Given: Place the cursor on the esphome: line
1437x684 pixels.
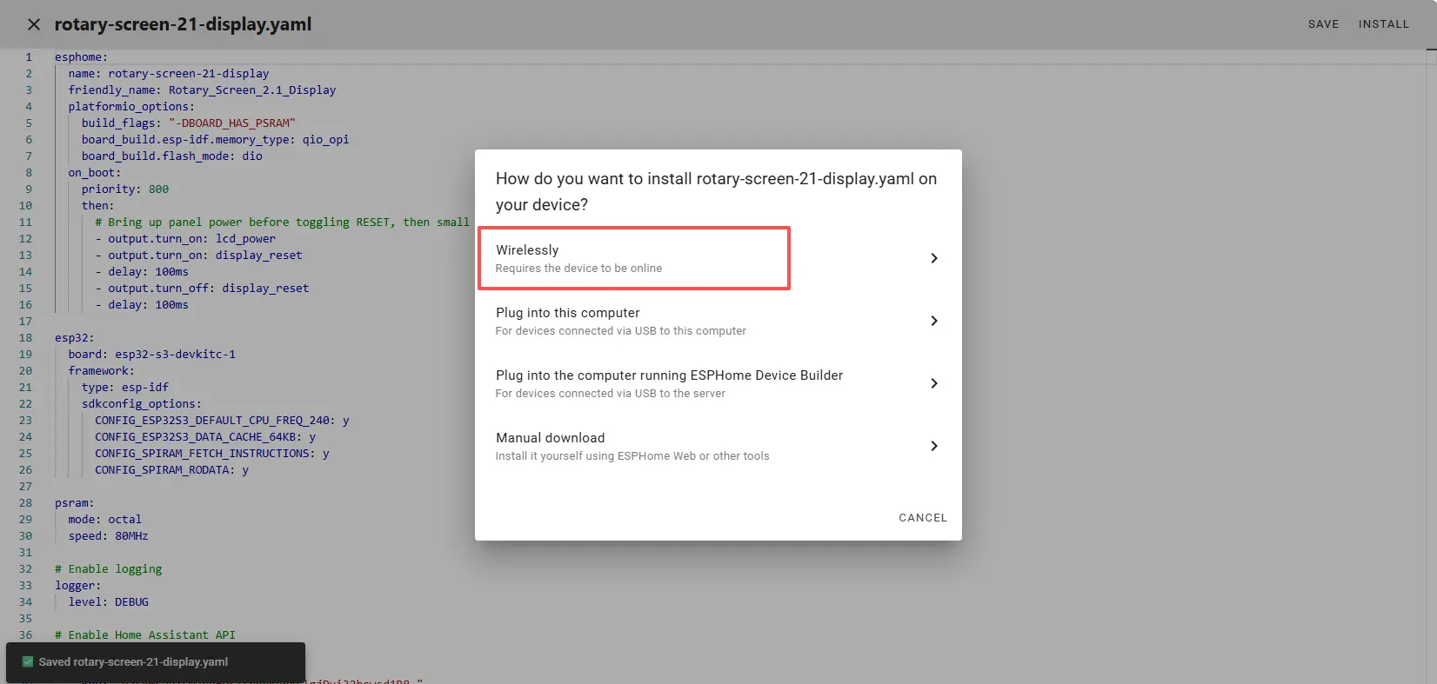Looking at the screenshot, I should click(x=81, y=57).
